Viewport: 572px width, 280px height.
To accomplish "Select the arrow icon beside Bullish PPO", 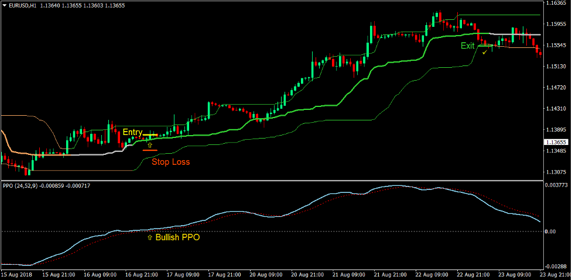I will [x=149, y=238].
